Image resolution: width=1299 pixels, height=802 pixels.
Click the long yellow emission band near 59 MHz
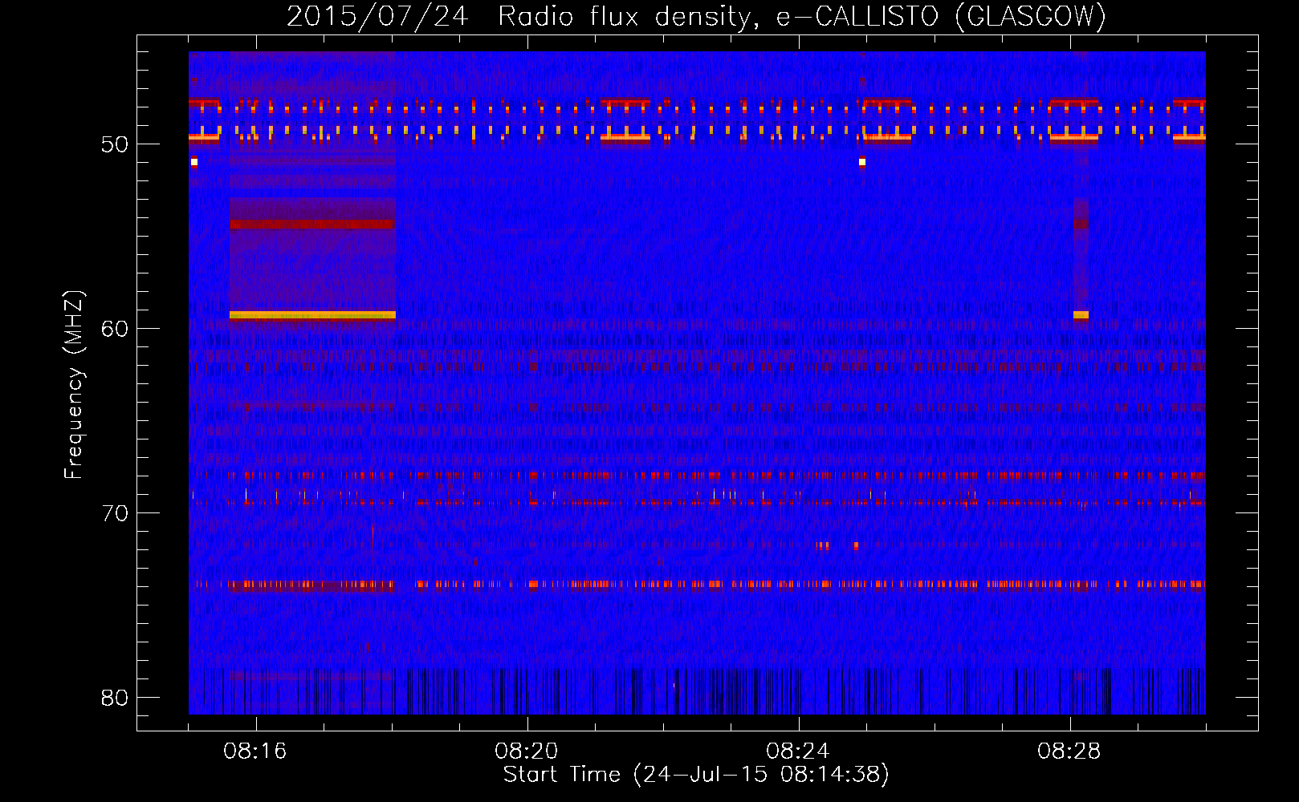click(312, 315)
